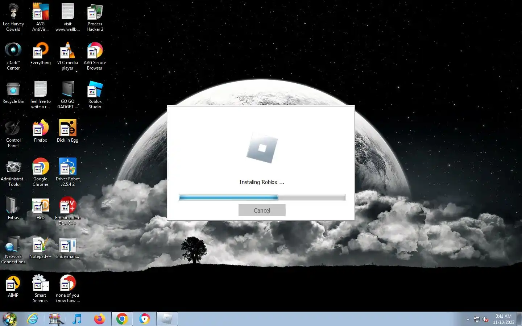Click the Roblox installation progress bar
Screen dimensions: 522x326
pos(262,197)
